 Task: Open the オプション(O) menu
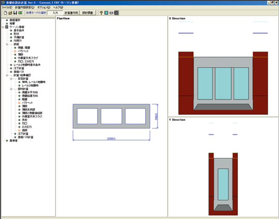point(44,7)
